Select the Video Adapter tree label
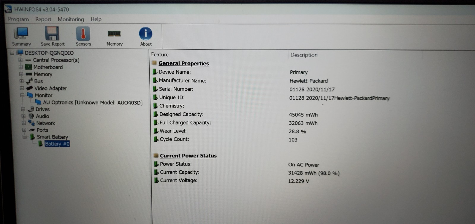Viewport: 475px width, 224px height. [50, 88]
